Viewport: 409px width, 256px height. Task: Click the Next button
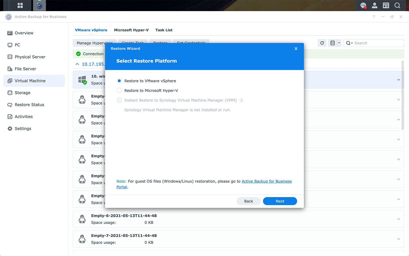pyautogui.click(x=280, y=201)
